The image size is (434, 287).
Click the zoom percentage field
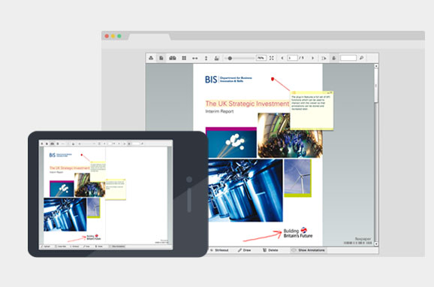point(261,58)
